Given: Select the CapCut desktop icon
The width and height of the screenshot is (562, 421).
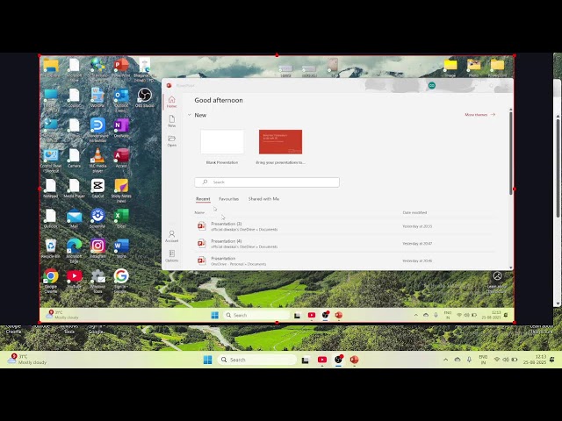Looking at the screenshot, I should point(97,188).
